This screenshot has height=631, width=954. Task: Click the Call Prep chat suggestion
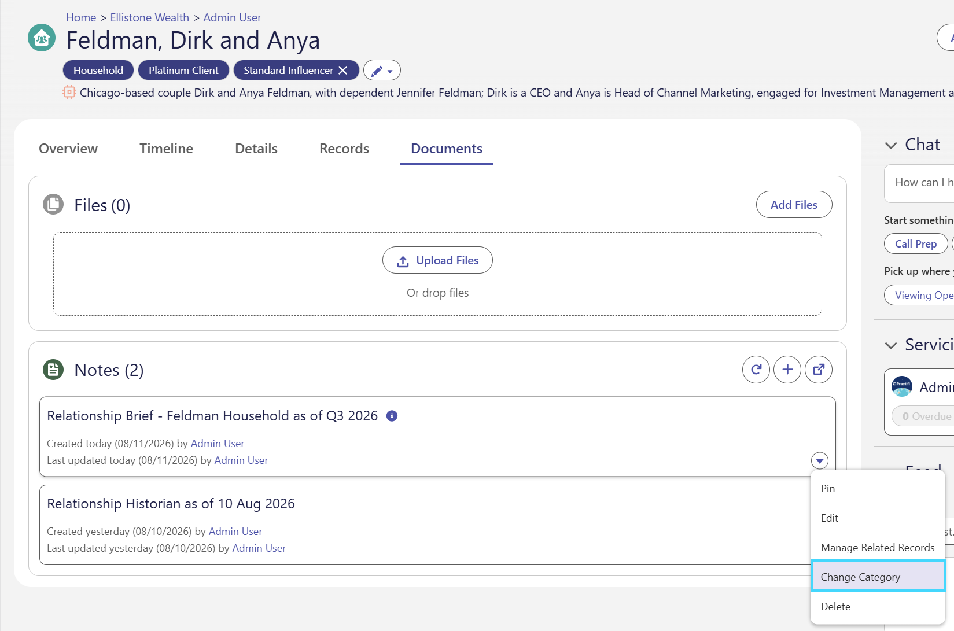tap(916, 244)
